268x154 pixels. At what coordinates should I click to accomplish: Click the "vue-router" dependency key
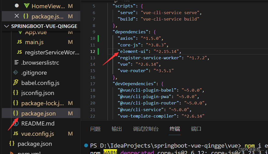133,71
